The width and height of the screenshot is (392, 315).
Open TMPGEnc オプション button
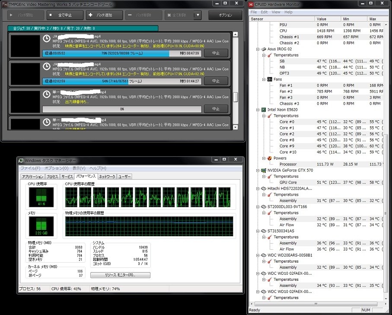tap(225, 15)
